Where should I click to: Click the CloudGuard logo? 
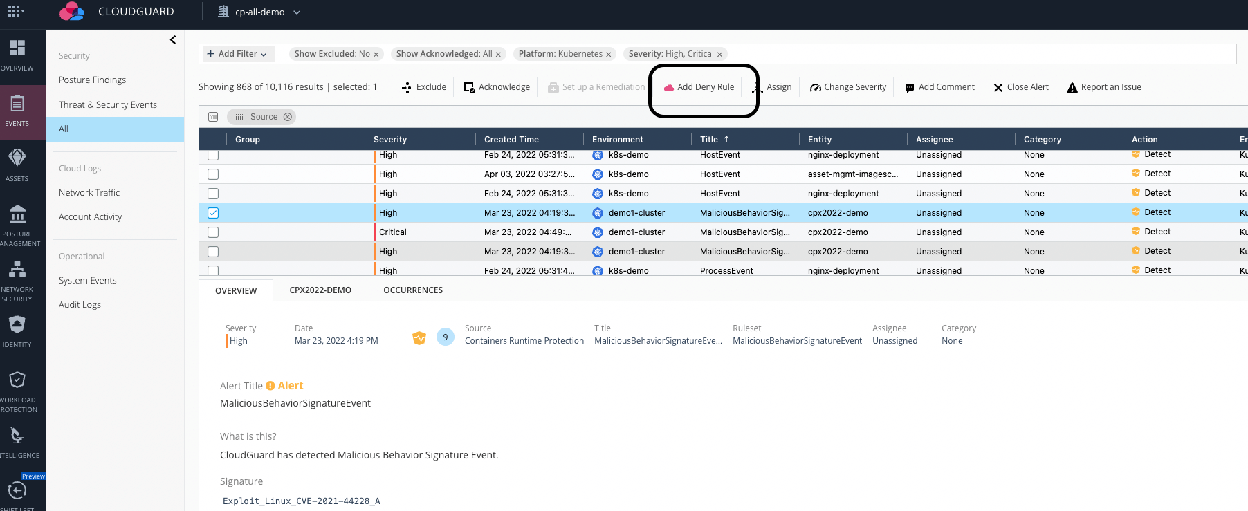[72, 11]
